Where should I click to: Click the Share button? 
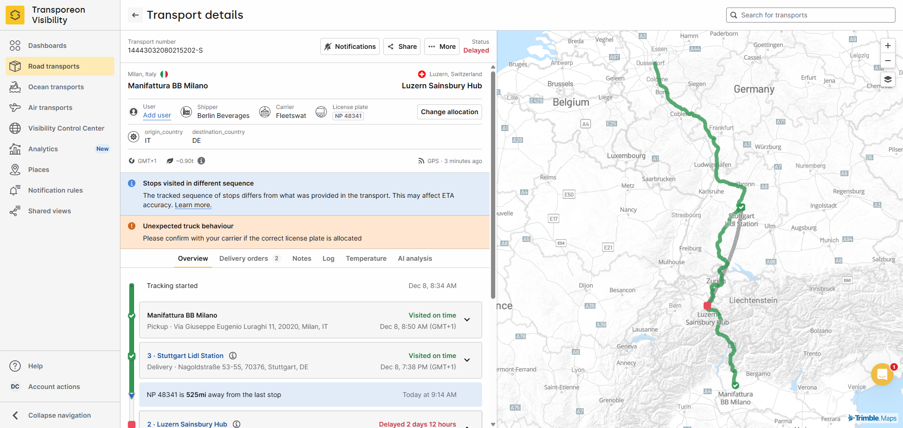(x=402, y=47)
